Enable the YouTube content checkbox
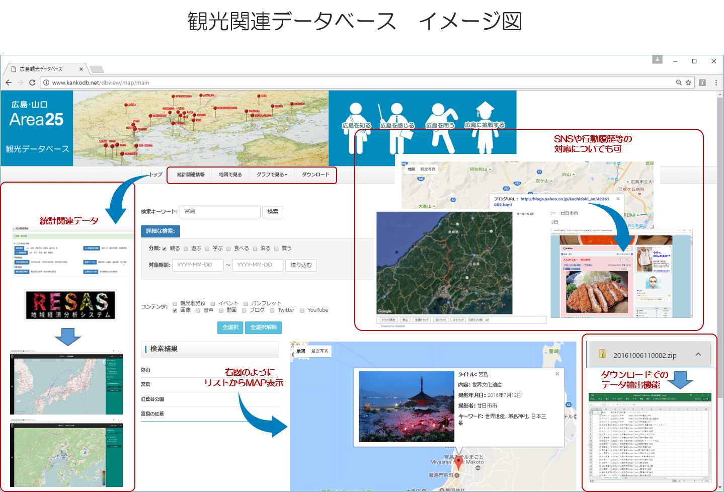Image resolution: width=724 pixels, height=492 pixels. [x=302, y=310]
